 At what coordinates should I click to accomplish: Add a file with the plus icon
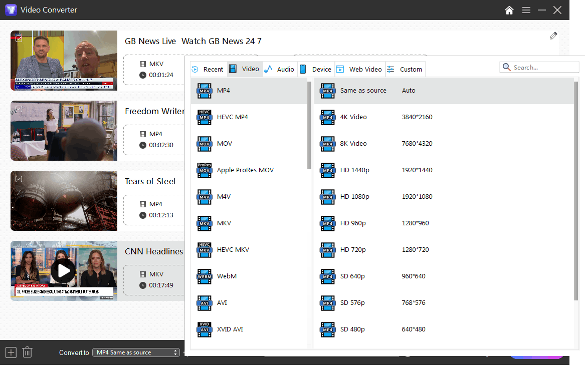pyautogui.click(x=11, y=352)
